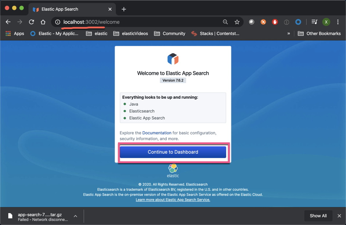The height and width of the screenshot is (225, 346).
Task: Open the blue ring extension icon
Action: coord(298,22)
